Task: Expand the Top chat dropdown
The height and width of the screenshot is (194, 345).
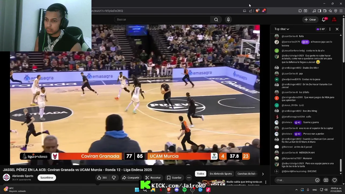Action: pos(282,29)
